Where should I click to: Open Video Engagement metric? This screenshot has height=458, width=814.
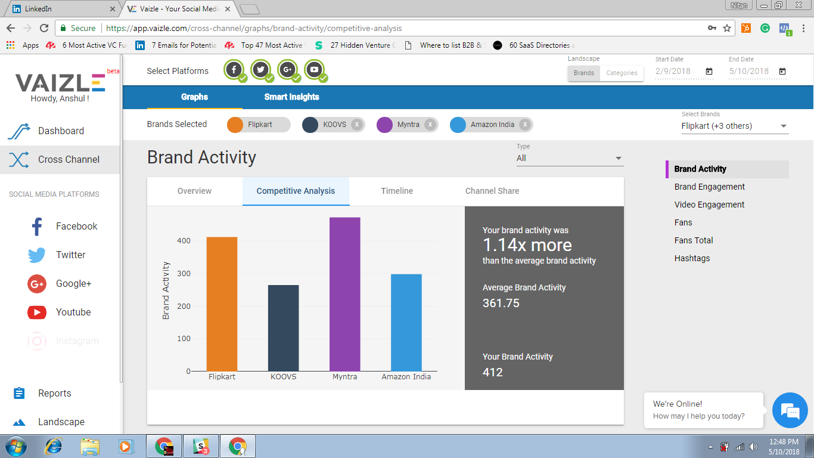click(x=709, y=205)
